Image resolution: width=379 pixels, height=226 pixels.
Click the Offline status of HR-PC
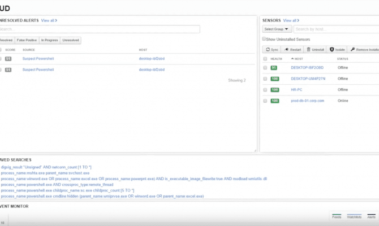[x=343, y=90]
